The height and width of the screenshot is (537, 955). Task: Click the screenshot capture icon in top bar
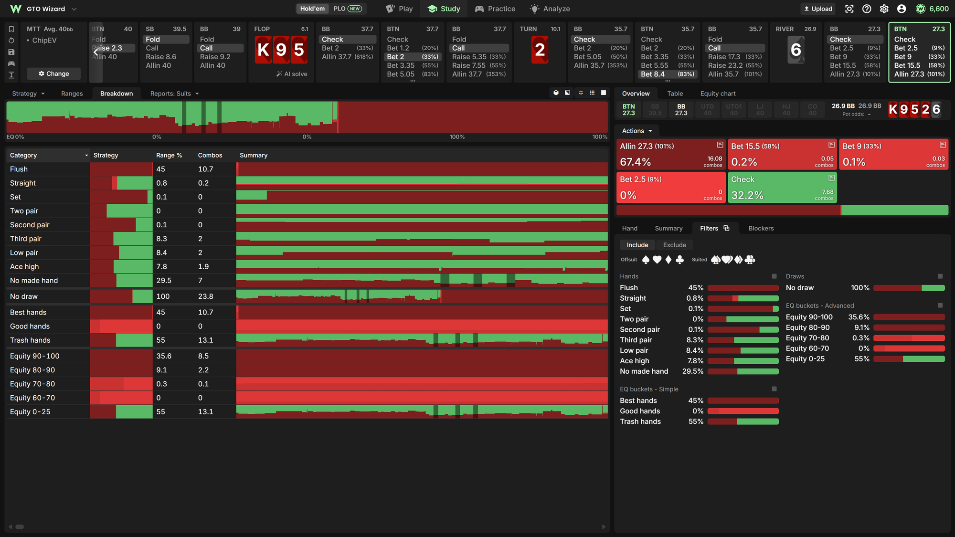point(849,9)
